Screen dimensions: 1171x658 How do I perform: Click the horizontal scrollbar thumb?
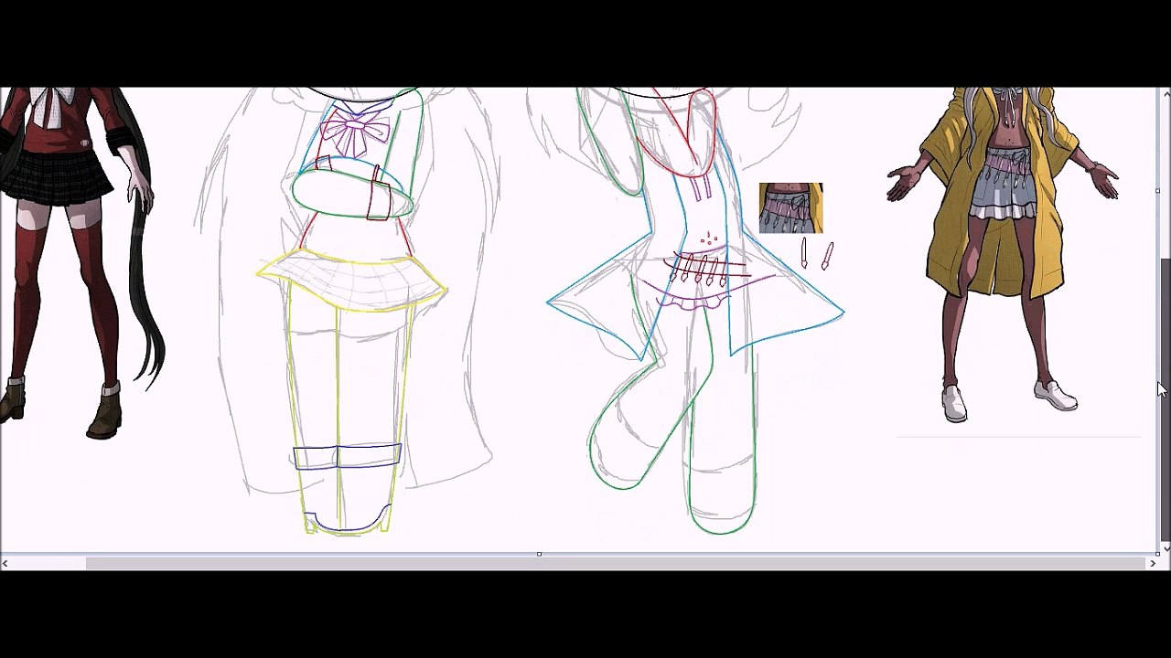[616, 564]
